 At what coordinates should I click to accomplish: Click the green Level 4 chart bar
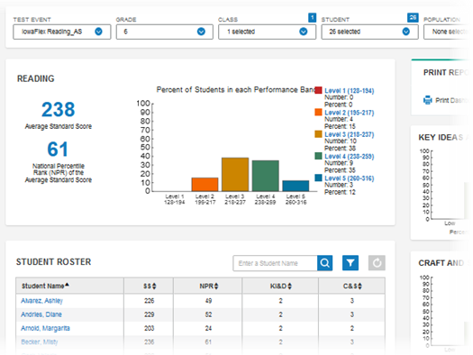click(266, 176)
